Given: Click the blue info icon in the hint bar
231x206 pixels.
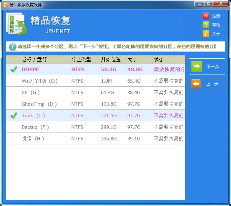Looking at the screenshot, I should click(x=13, y=47).
